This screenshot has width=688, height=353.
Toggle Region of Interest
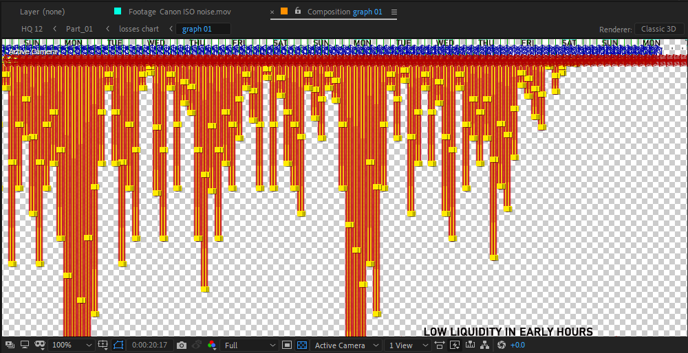pos(286,345)
